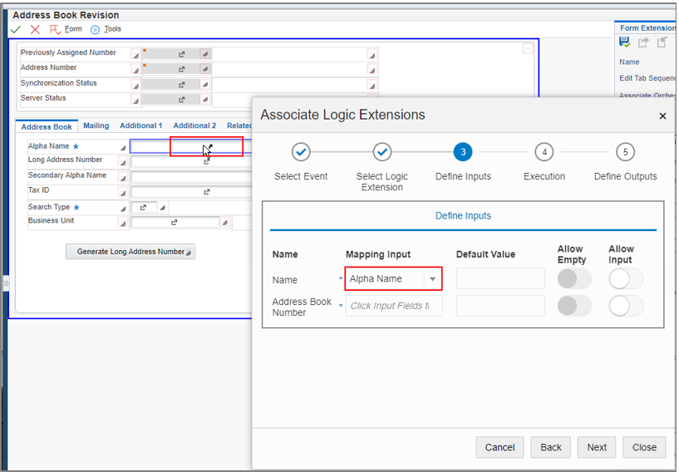Click corner handle icon right after Previously Assigned Number label

point(135,55)
